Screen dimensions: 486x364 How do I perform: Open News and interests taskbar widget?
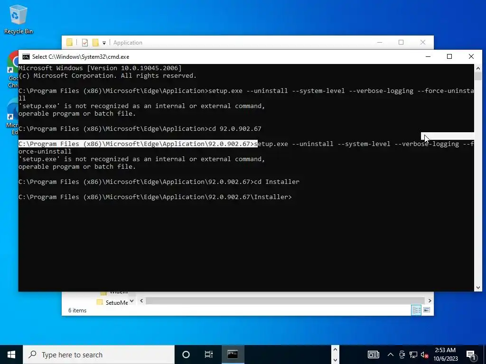(374, 355)
